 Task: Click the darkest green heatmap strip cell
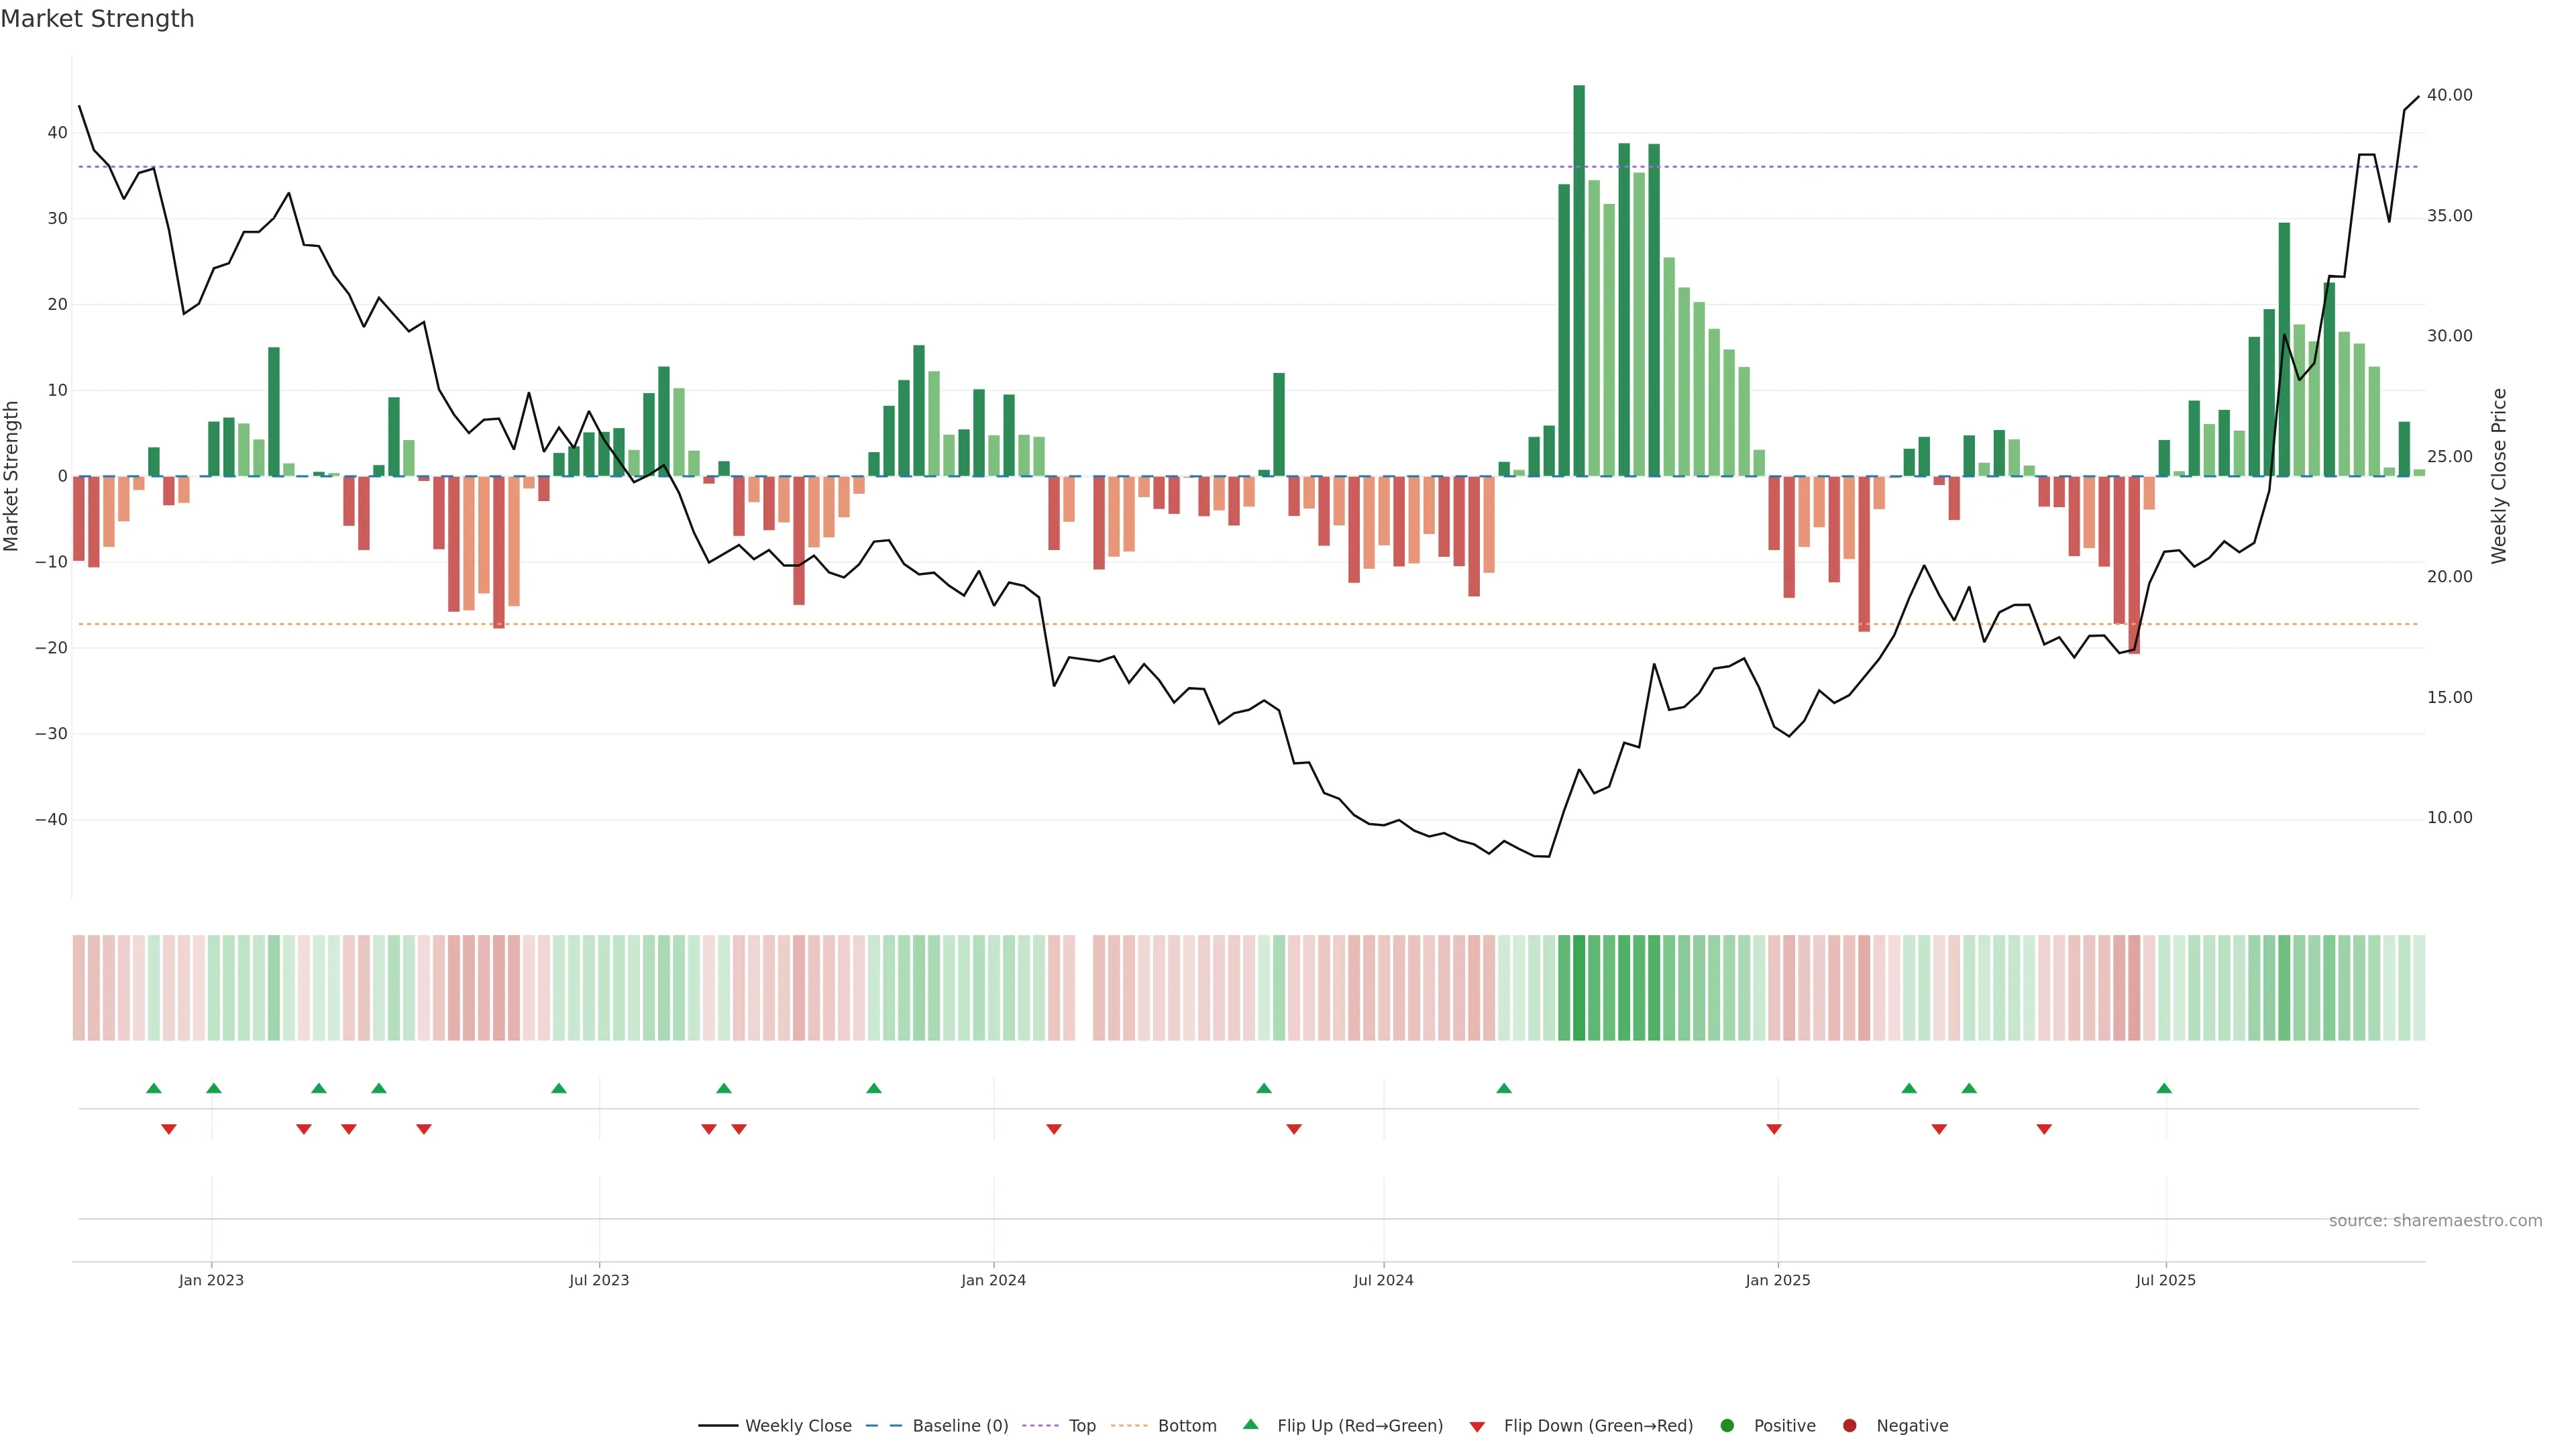(x=1579, y=988)
